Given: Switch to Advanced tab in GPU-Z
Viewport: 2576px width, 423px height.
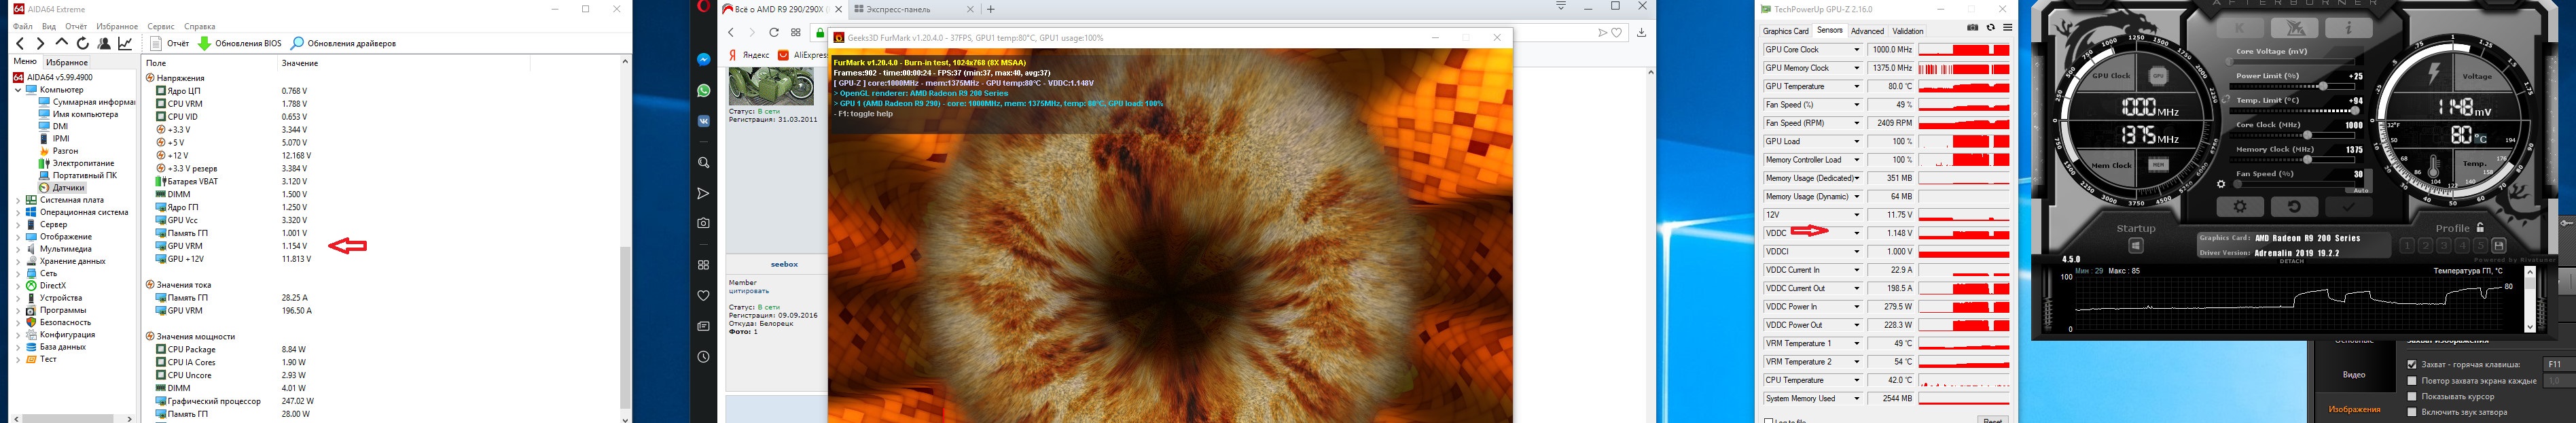Looking at the screenshot, I should pyautogui.click(x=1867, y=31).
